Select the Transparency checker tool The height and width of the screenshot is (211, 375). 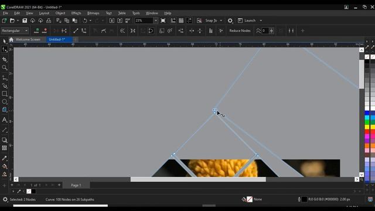point(4,148)
